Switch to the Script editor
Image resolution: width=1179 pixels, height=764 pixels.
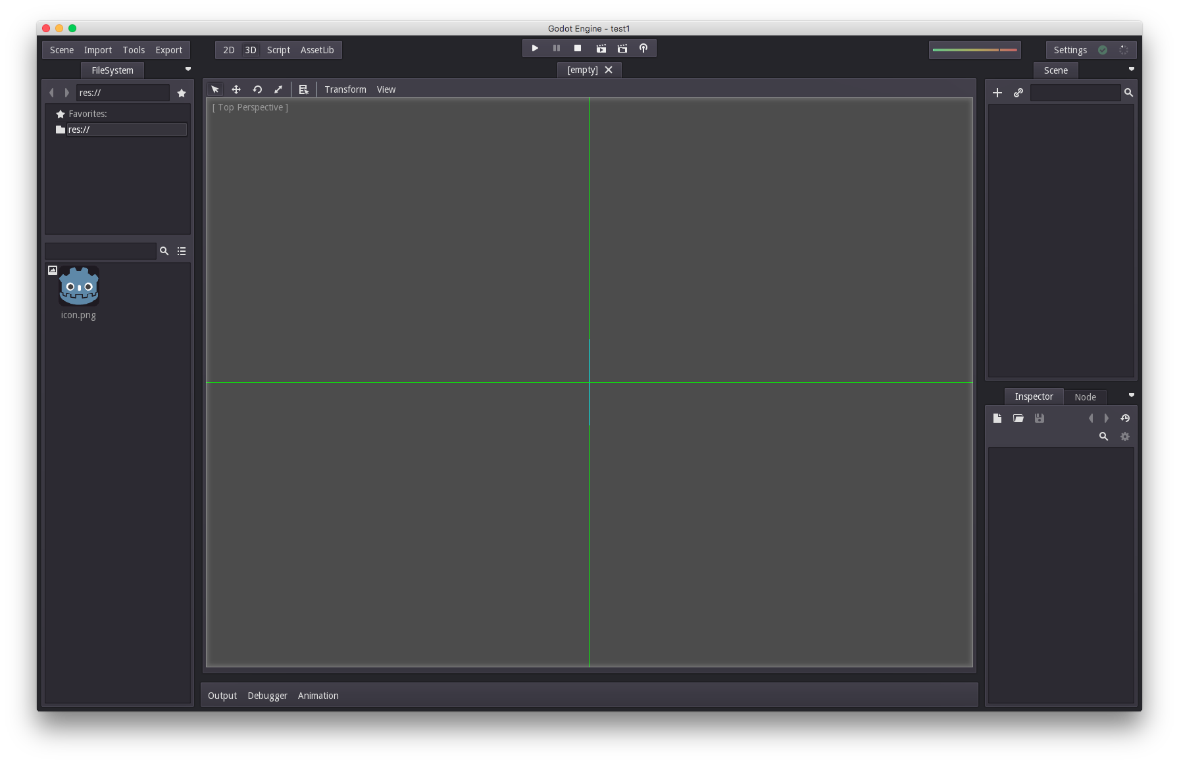click(x=278, y=50)
